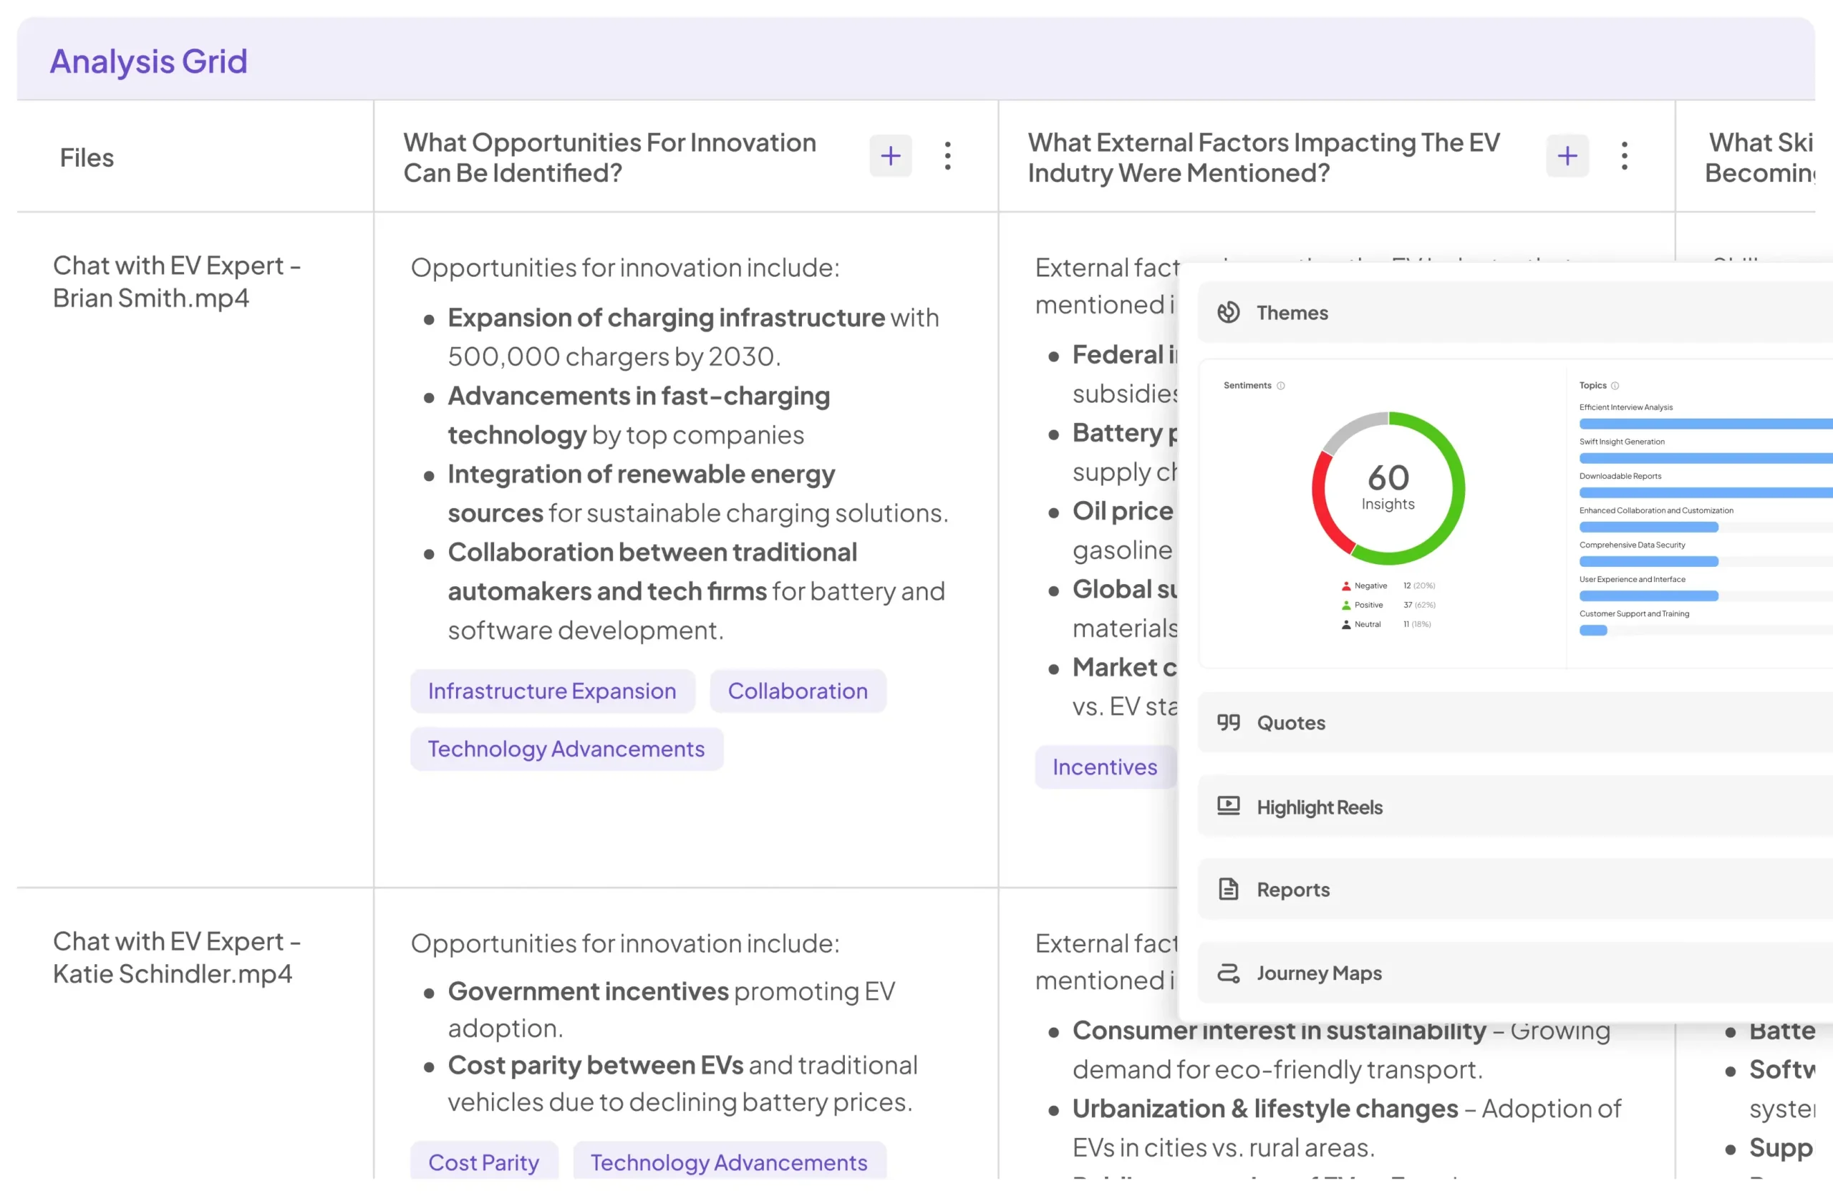Click info icon next to Topics
This screenshot has width=1833, height=1196.
[1615, 386]
